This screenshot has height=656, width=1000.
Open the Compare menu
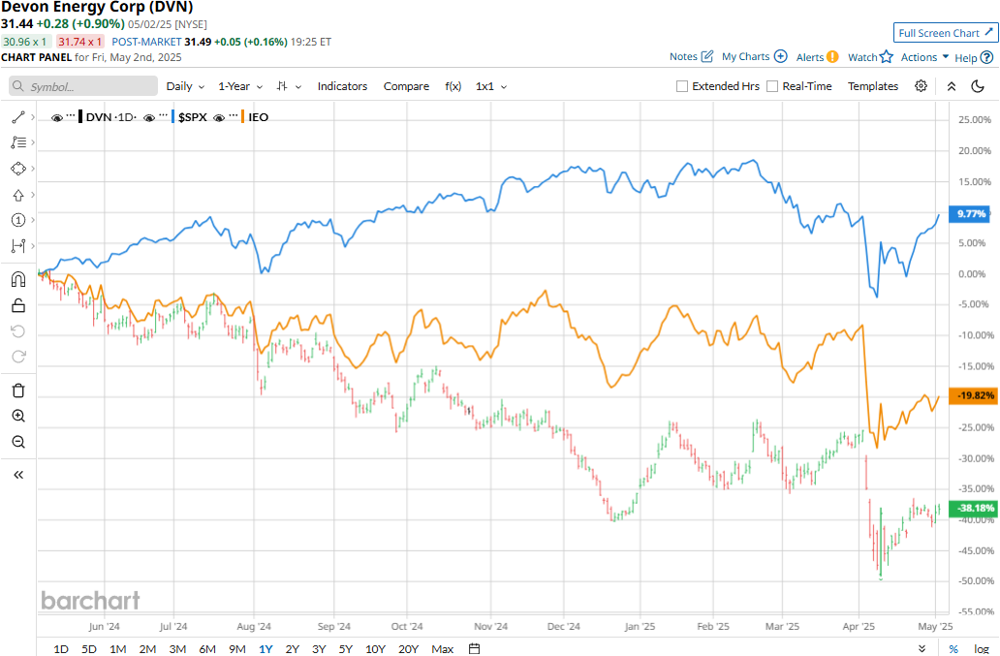tap(406, 86)
